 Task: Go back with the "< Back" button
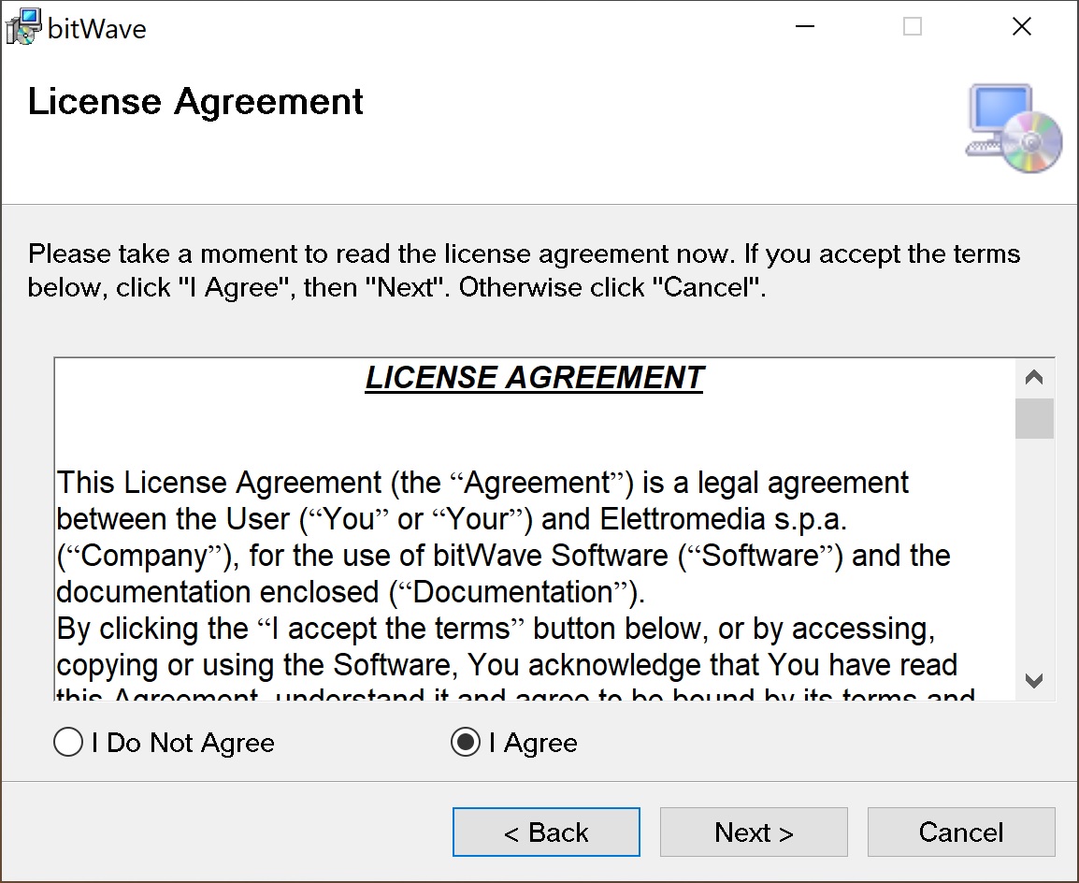tap(546, 832)
